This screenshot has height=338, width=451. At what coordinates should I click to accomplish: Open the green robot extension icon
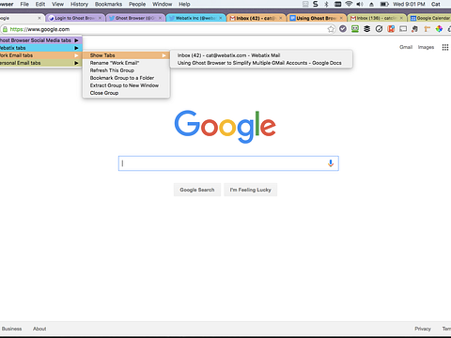click(355, 29)
